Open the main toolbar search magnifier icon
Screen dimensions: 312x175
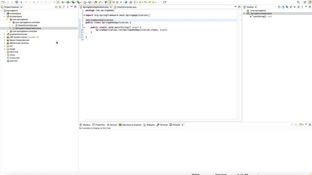pyautogui.click(x=298, y=2)
